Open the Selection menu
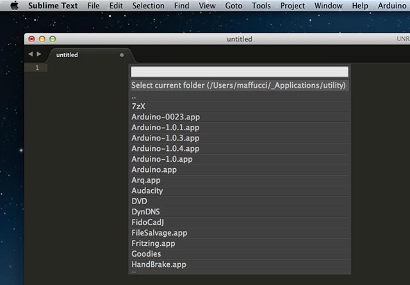This screenshot has width=410, height=285. [x=148, y=6]
